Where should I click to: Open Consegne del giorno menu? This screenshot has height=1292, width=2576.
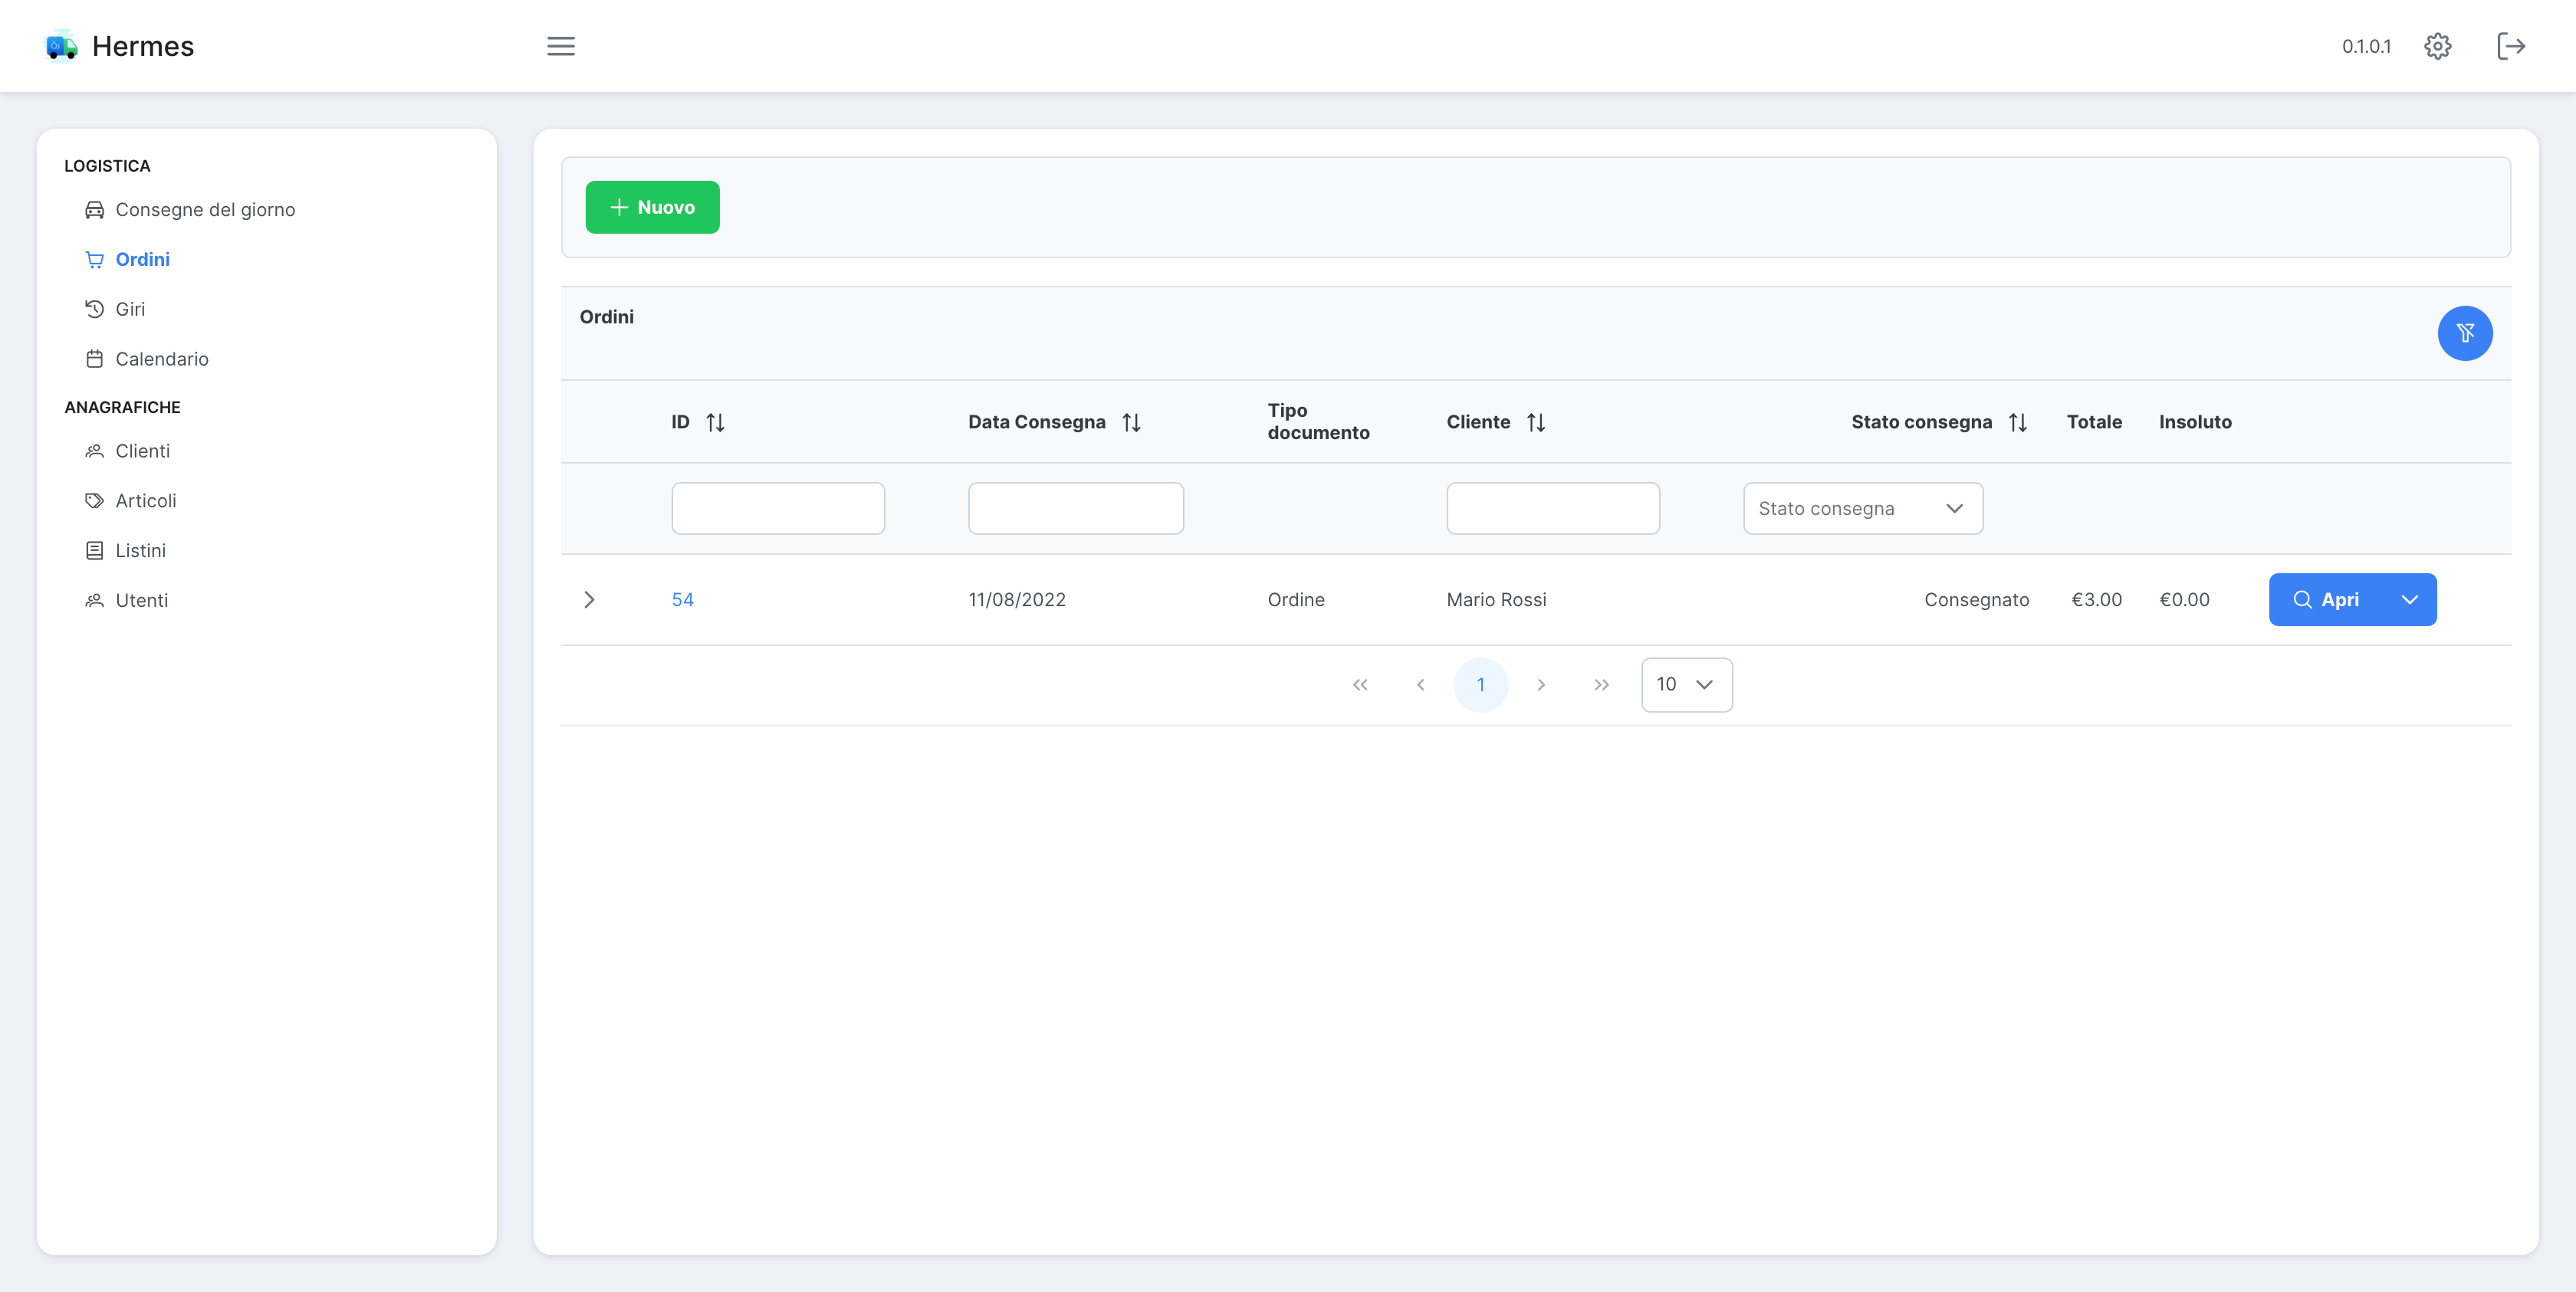click(x=205, y=210)
